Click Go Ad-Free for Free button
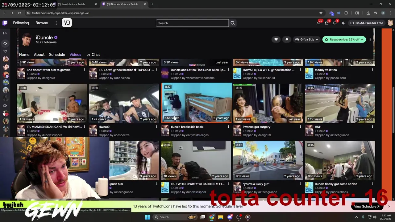 (x=367, y=23)
